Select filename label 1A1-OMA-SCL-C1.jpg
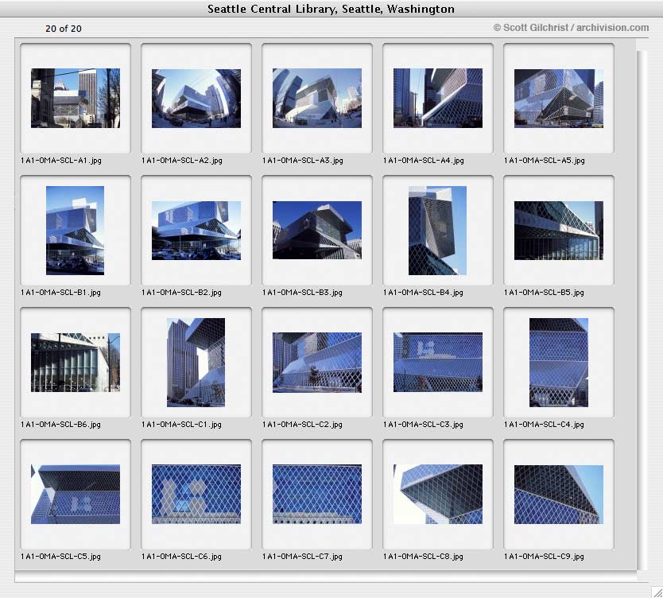The width and height of the screenshot is (663, 598). (x=182, y=424)
